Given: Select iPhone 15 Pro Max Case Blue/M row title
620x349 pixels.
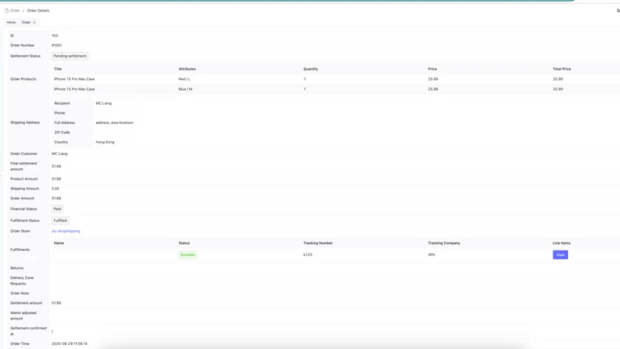Looking at the screenshot, I should coord(74,89).
